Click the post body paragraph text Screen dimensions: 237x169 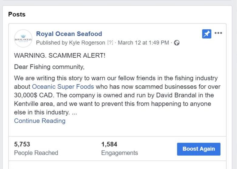click(x=117, y=95)
